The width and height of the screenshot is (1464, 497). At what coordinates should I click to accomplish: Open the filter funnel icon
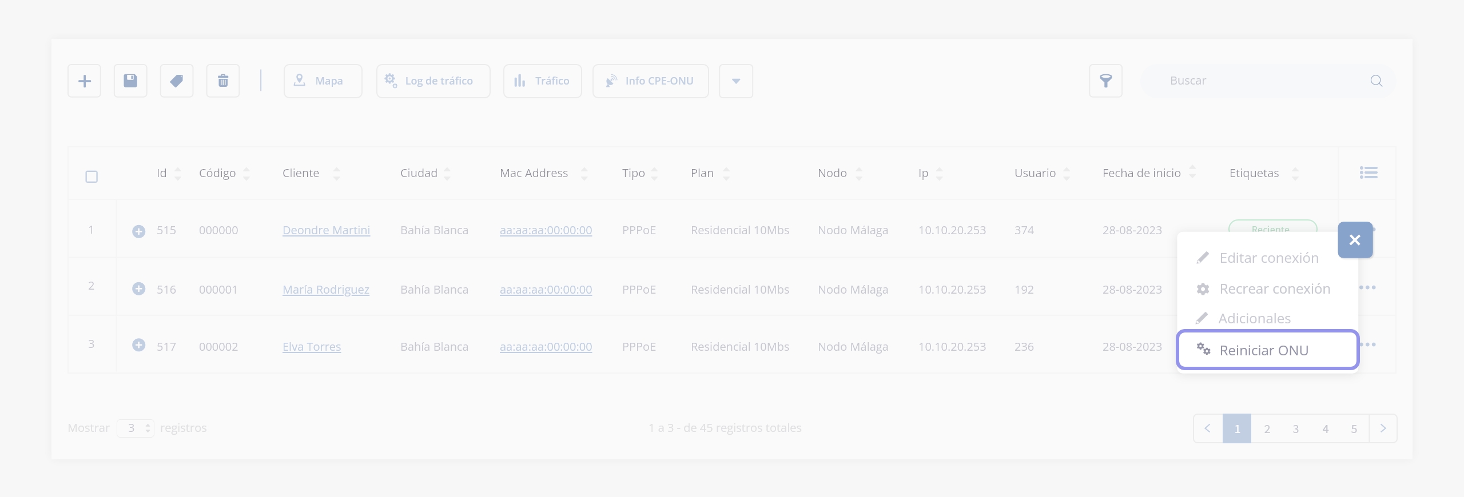[1105, 81]
